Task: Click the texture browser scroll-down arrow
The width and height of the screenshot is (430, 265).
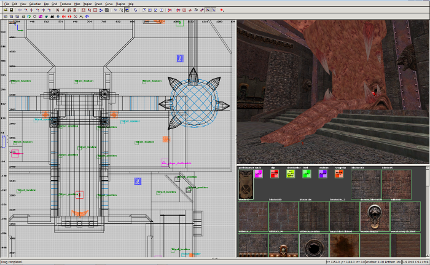Action: (428, 255)
